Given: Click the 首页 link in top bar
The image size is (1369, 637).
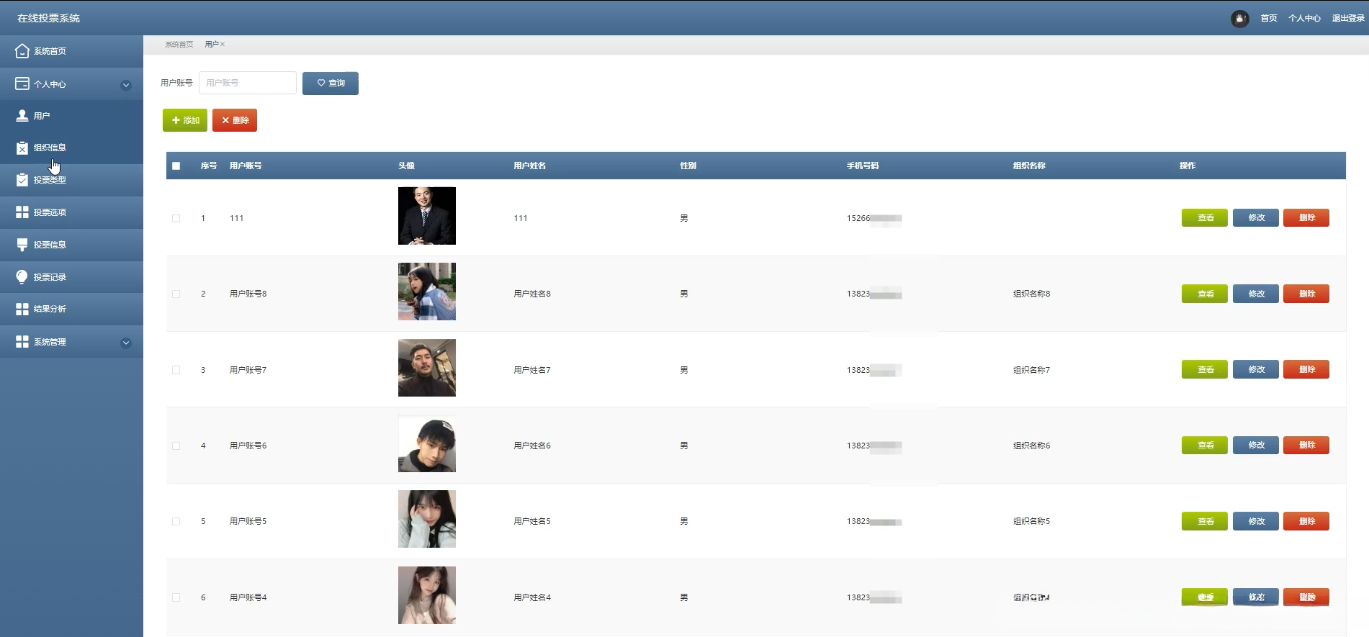Looking at the screenshot, I should [x=1269, y=19].
